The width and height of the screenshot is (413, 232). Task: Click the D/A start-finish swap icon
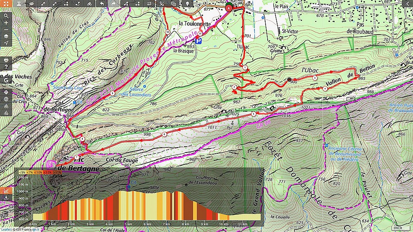(x=161, y=3)
